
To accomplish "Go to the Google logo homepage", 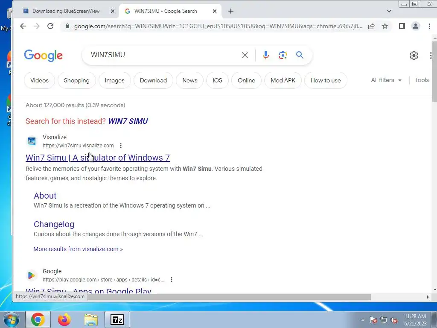I will tap(43, 56).
